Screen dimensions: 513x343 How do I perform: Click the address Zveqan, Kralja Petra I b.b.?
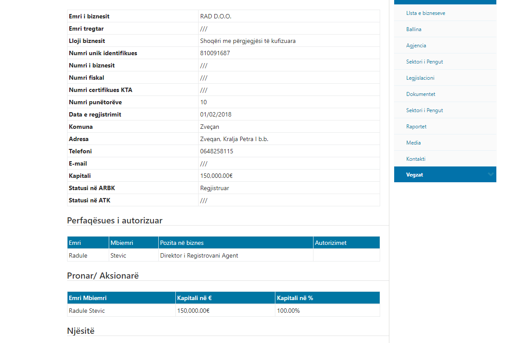click(x=234, y=139)
